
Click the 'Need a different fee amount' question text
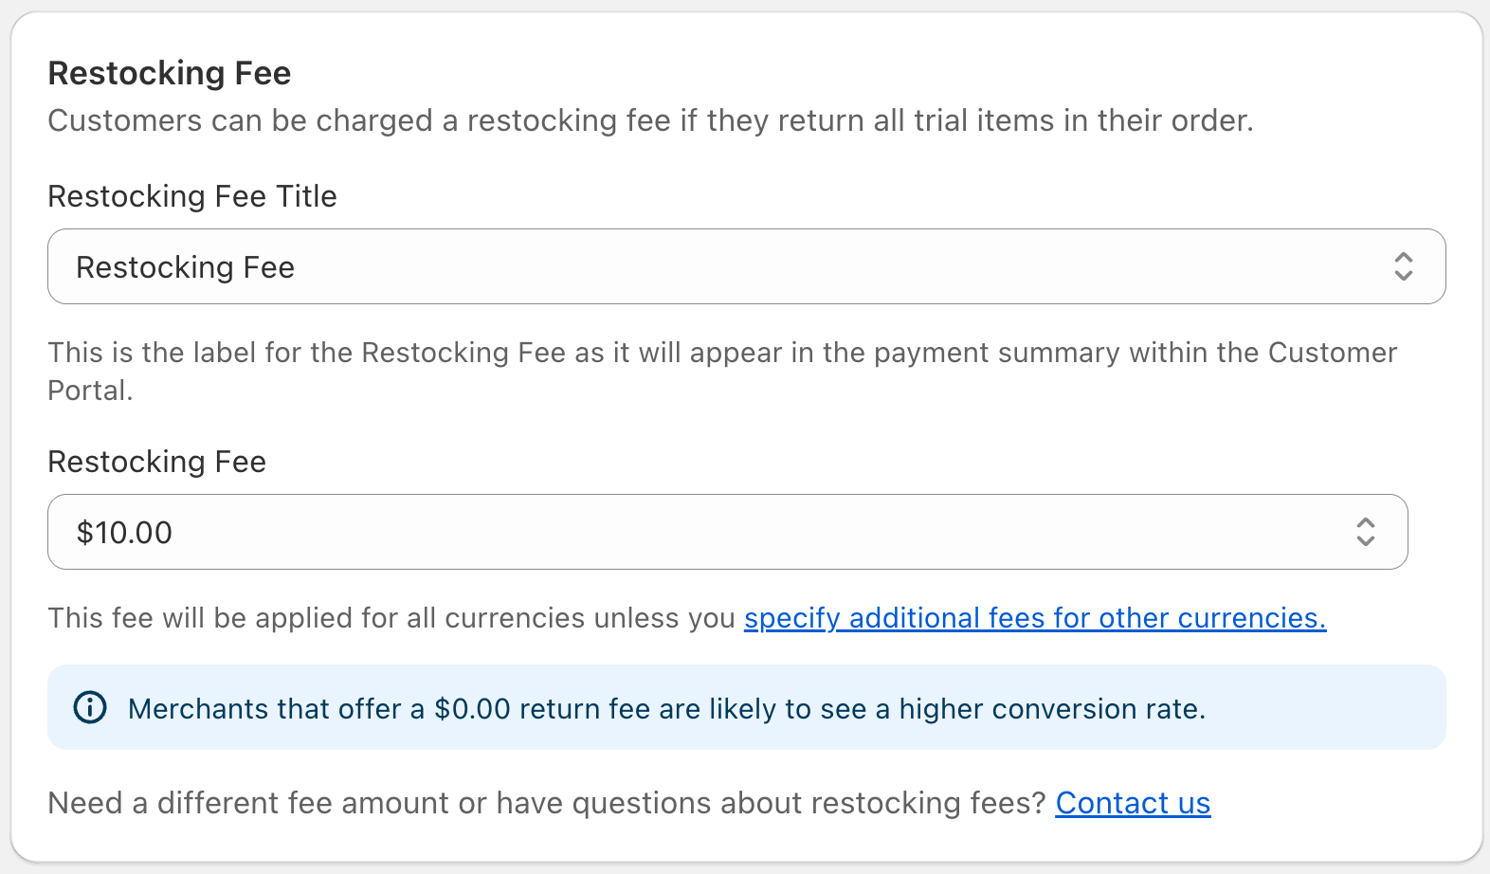tap(547, 803)
